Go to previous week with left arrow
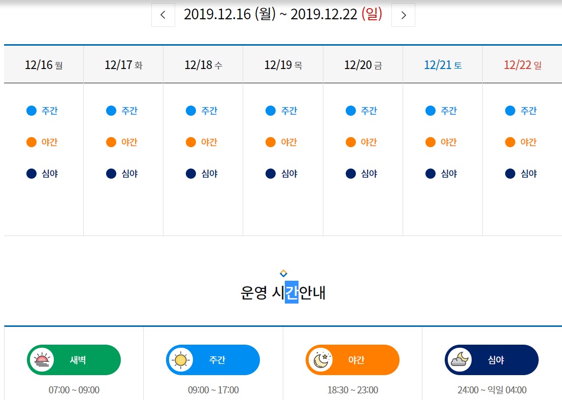 click(163, 15)
